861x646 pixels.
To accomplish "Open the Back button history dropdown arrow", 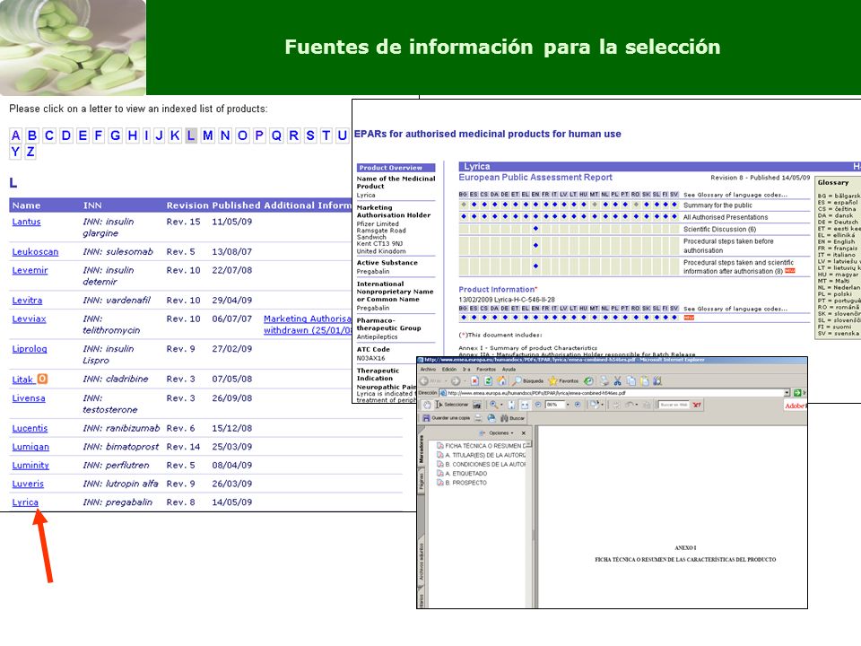I will (446, 380).
